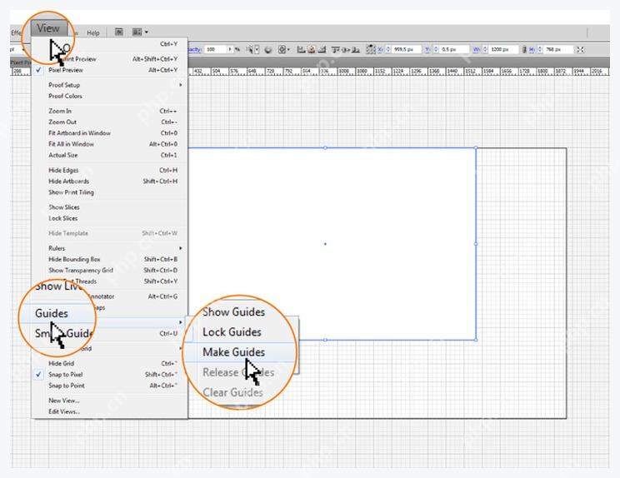The width and height of the screenshot is (620, 478).
Task: Click the Arrange Documents icon
Action: [137, 32]
